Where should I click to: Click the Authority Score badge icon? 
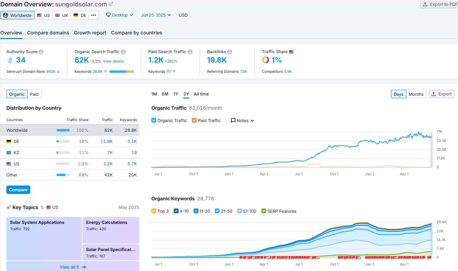point(10,60)
